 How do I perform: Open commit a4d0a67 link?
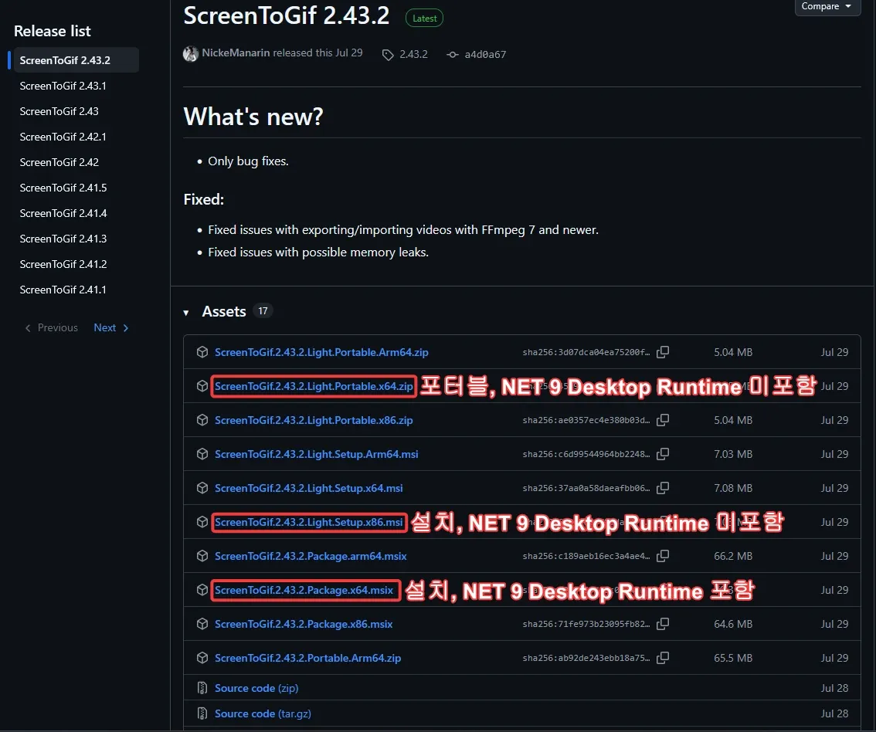(x=485, y=54)
